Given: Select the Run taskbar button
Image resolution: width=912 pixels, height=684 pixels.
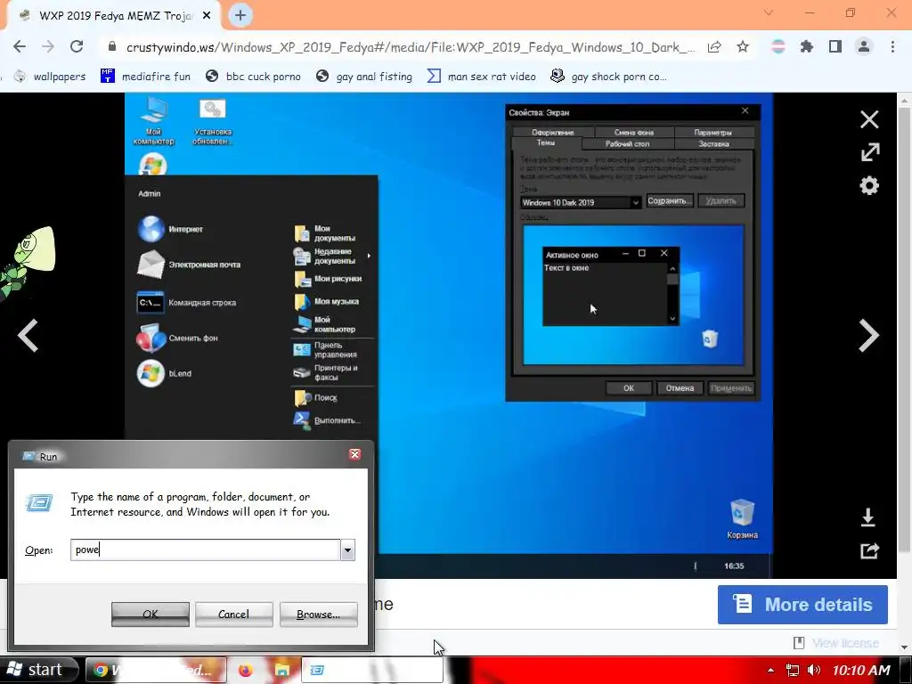Looking at the screenshot, I should click(x=372, y=670).
